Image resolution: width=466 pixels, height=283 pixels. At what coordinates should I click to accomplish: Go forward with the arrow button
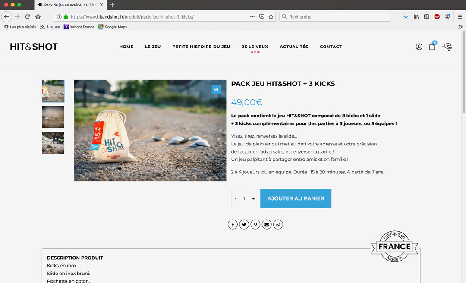17,17
